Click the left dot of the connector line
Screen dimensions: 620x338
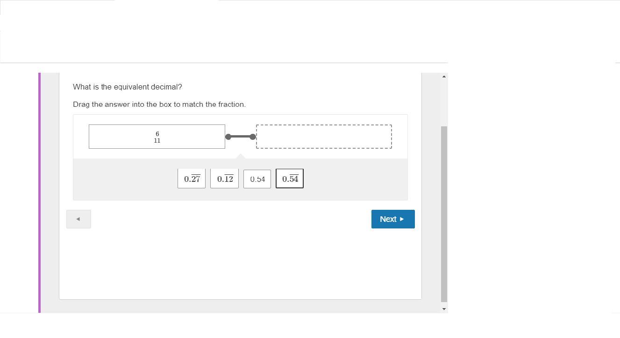(x=228, y=137)
